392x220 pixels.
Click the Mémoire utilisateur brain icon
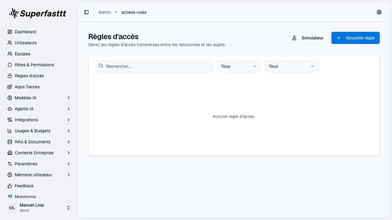[10, 175]
